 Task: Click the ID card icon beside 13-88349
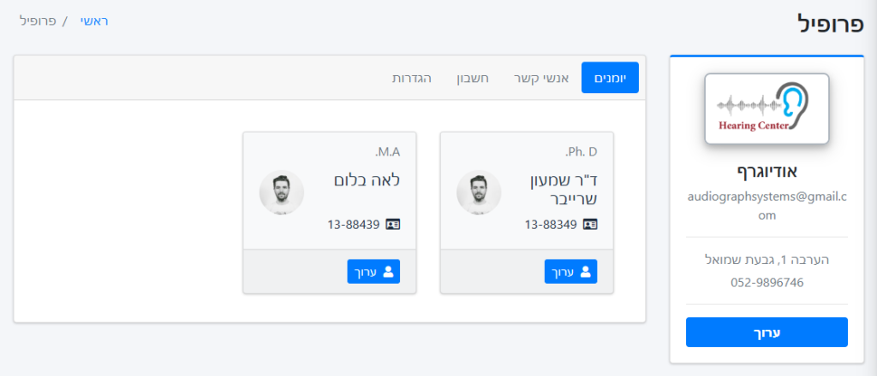[x=590, y=224]
